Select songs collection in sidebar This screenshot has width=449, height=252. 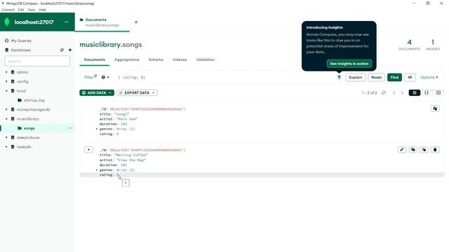point(29,128)
